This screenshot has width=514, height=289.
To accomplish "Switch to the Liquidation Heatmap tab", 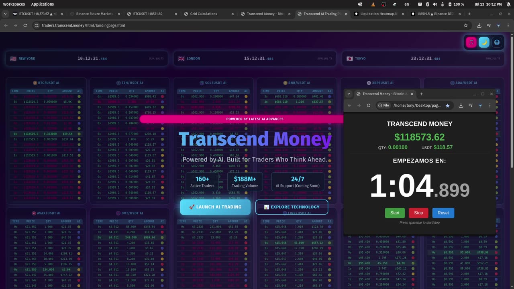I will 379,14.
